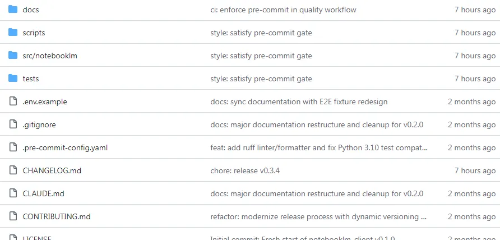Click the .gitignore file icon
The width and height of the screenshot is (500, 240).
[13, 124]
